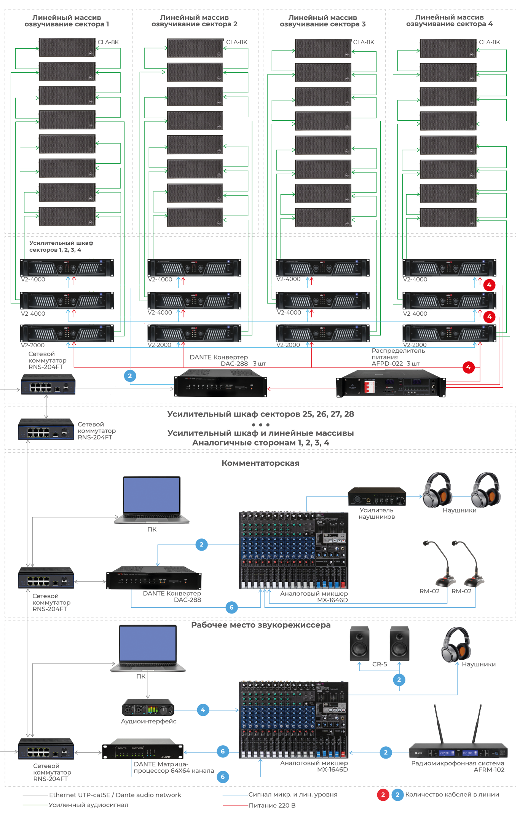Click the 'Комментаторская' section heading
Screen dimensions: 520x821
261,463
